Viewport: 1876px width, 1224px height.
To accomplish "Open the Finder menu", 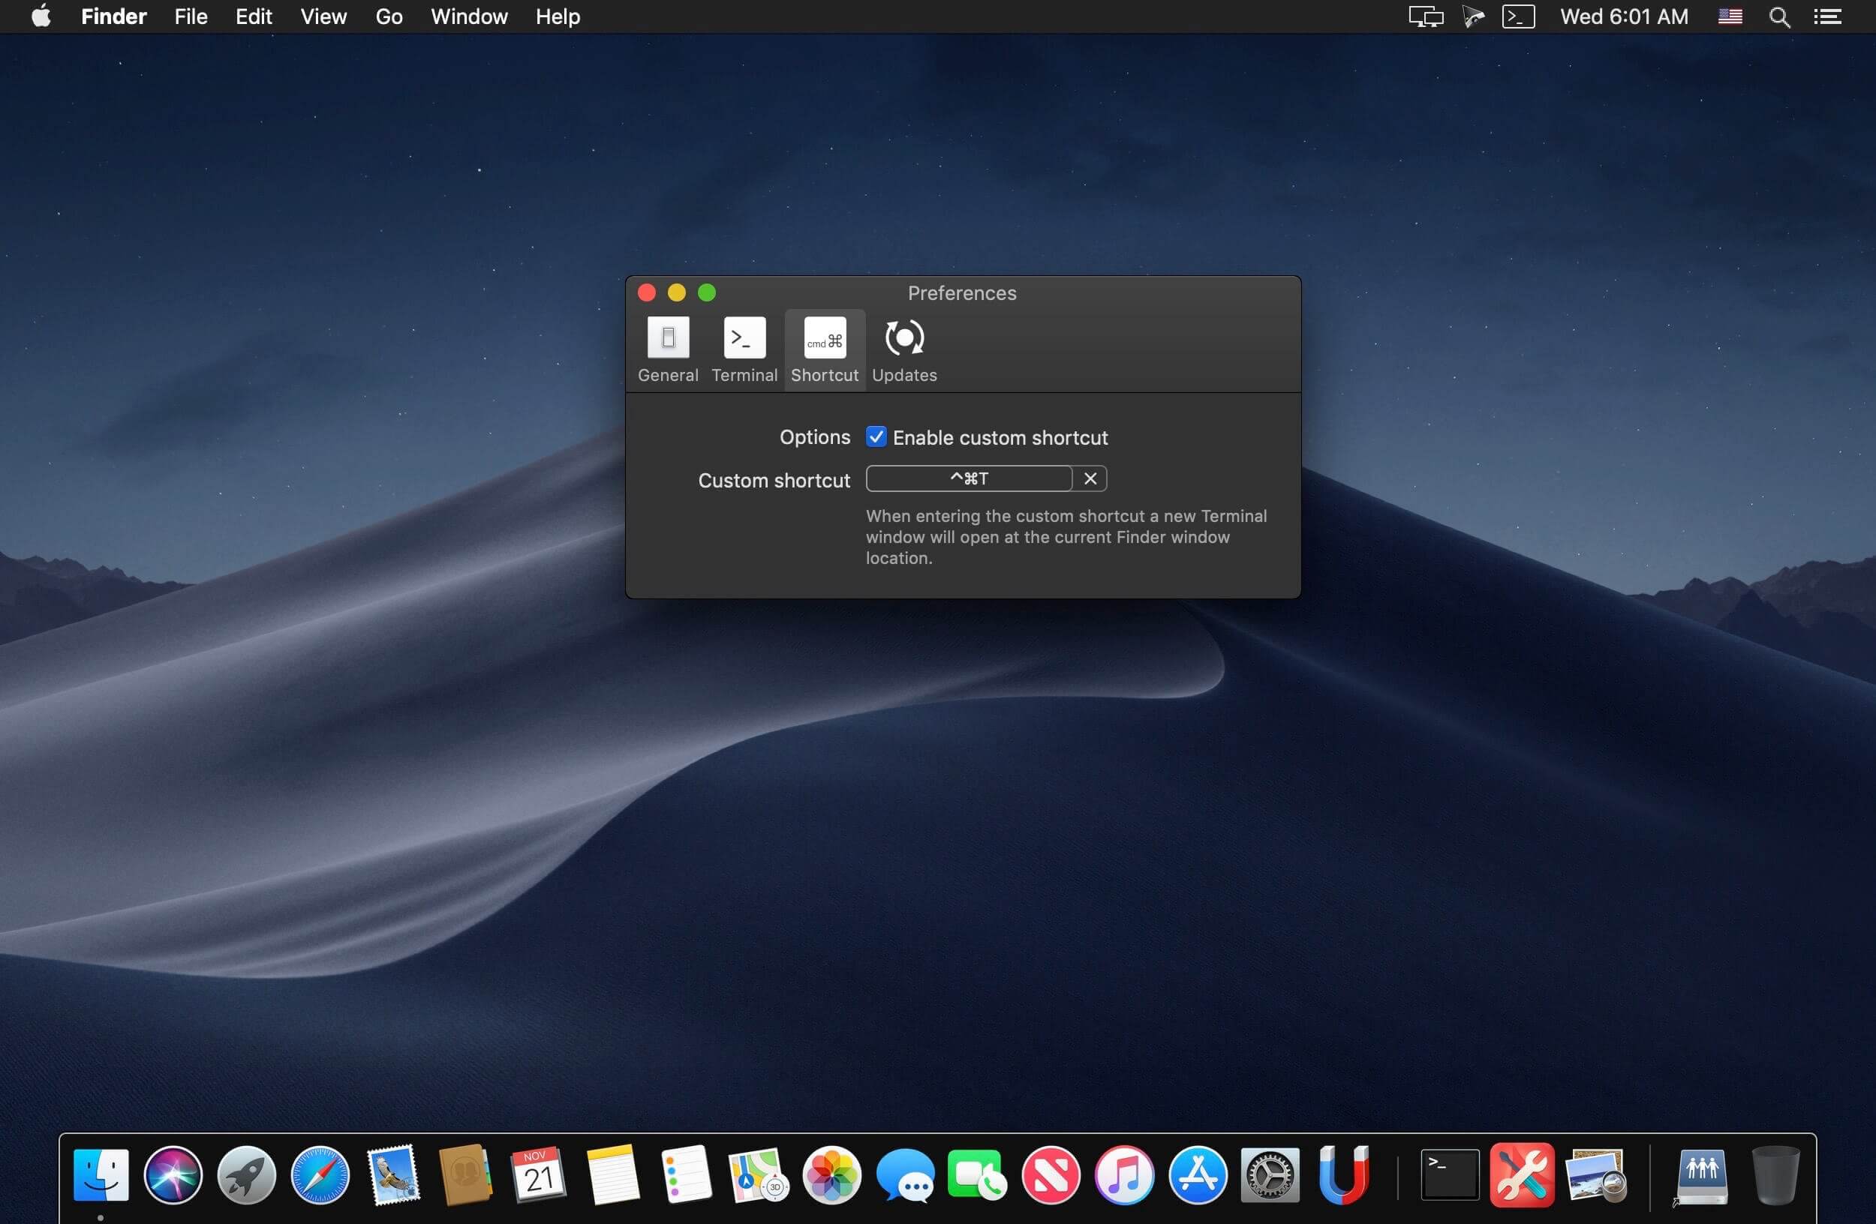I will click(x=113, y=16).
